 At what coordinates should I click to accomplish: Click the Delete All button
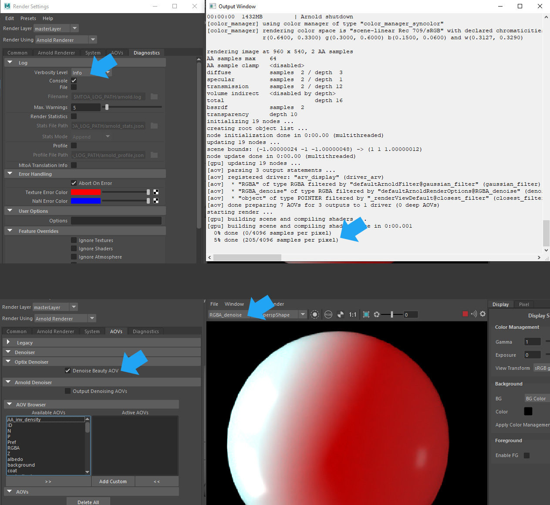pyautogui.click(x=88, y=502)
